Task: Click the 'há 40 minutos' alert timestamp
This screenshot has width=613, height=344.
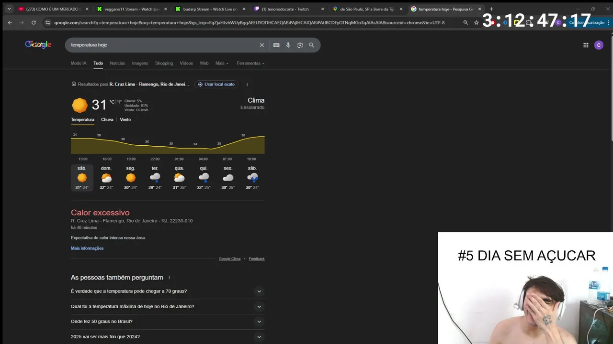Action: (x=84, y=227)
